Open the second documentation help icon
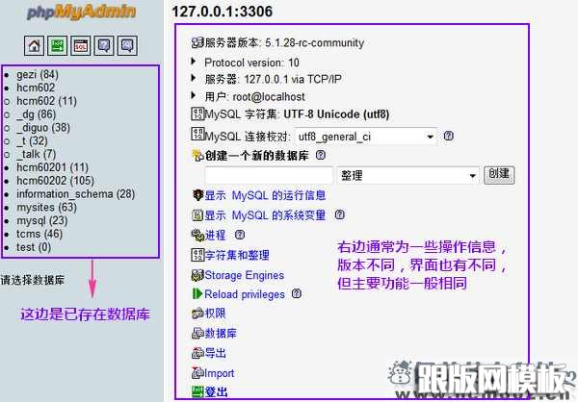This screenshot has width=578, height=402. click(x=127, y=45)
